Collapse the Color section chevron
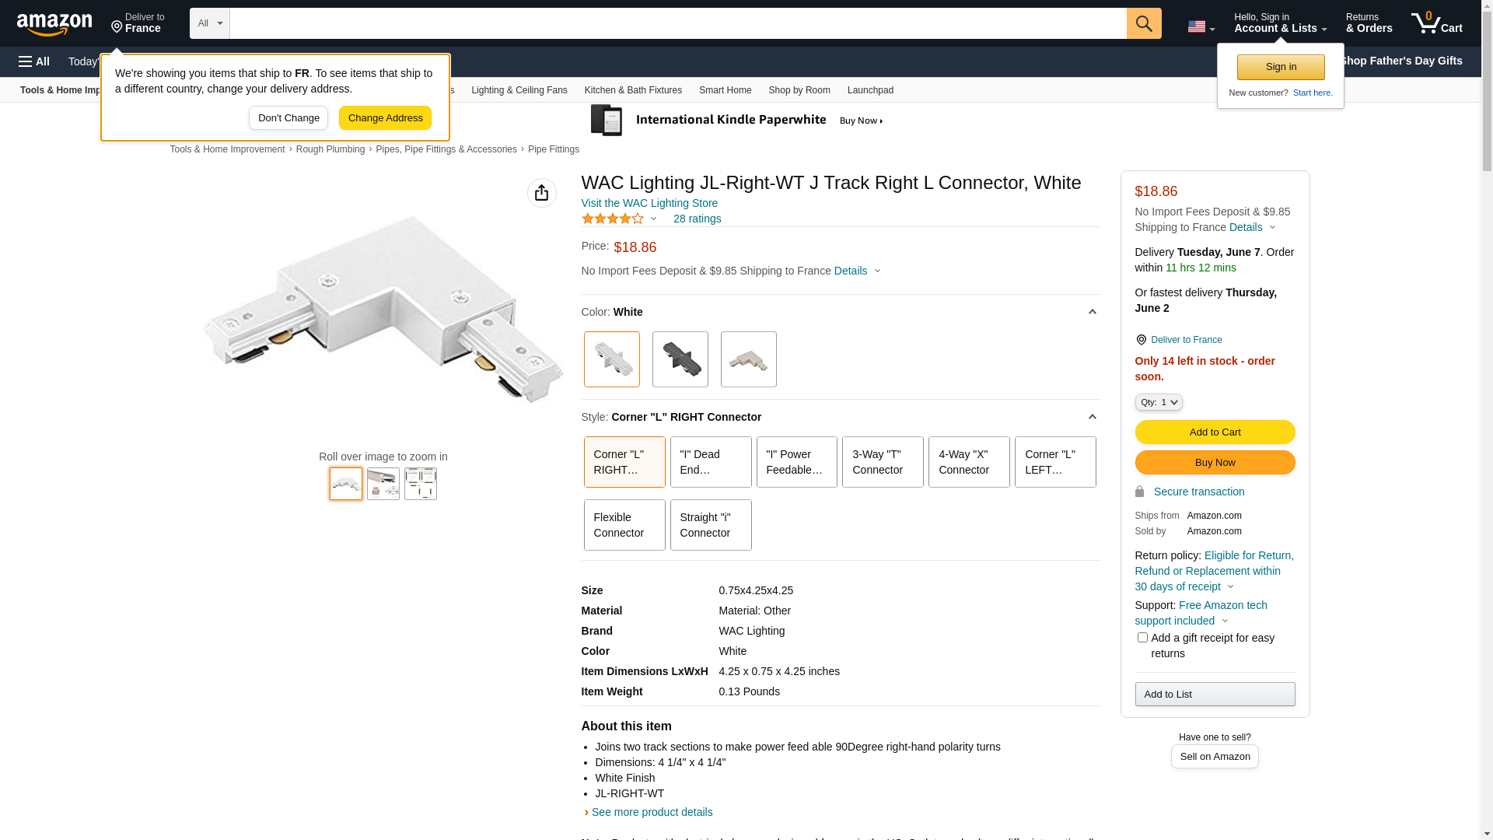The image size is (1493, 840). point(1092,312)
